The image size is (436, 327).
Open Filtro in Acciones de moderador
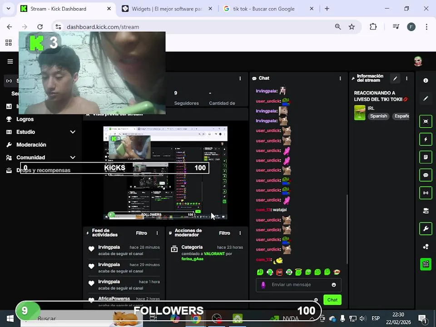pos(224,233)
